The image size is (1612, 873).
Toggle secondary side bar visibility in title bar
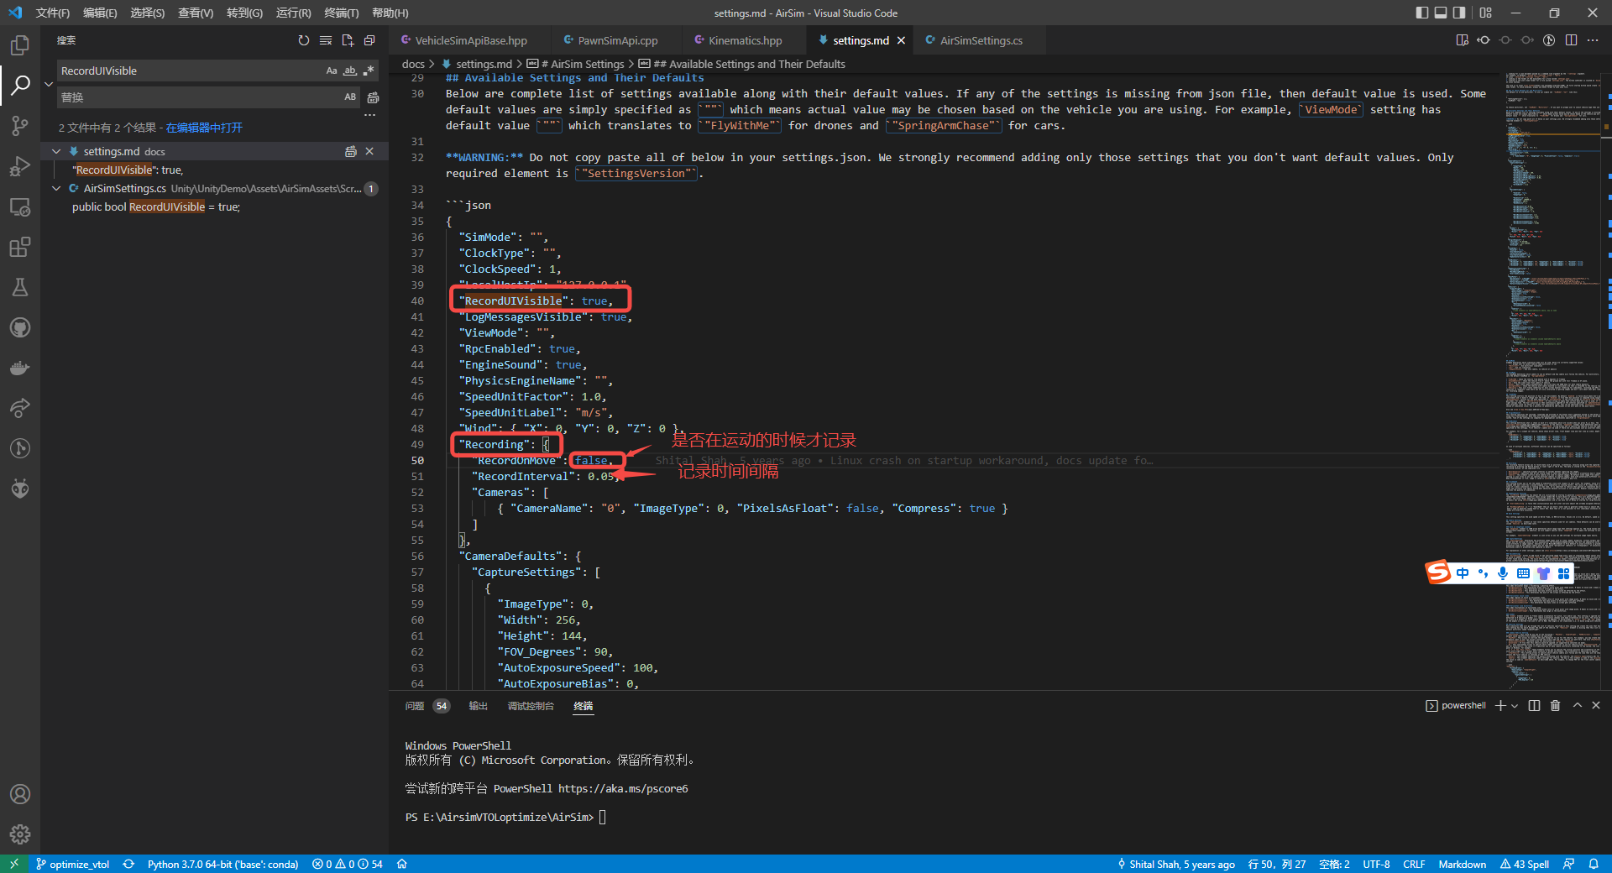[x=1459, y=13]
